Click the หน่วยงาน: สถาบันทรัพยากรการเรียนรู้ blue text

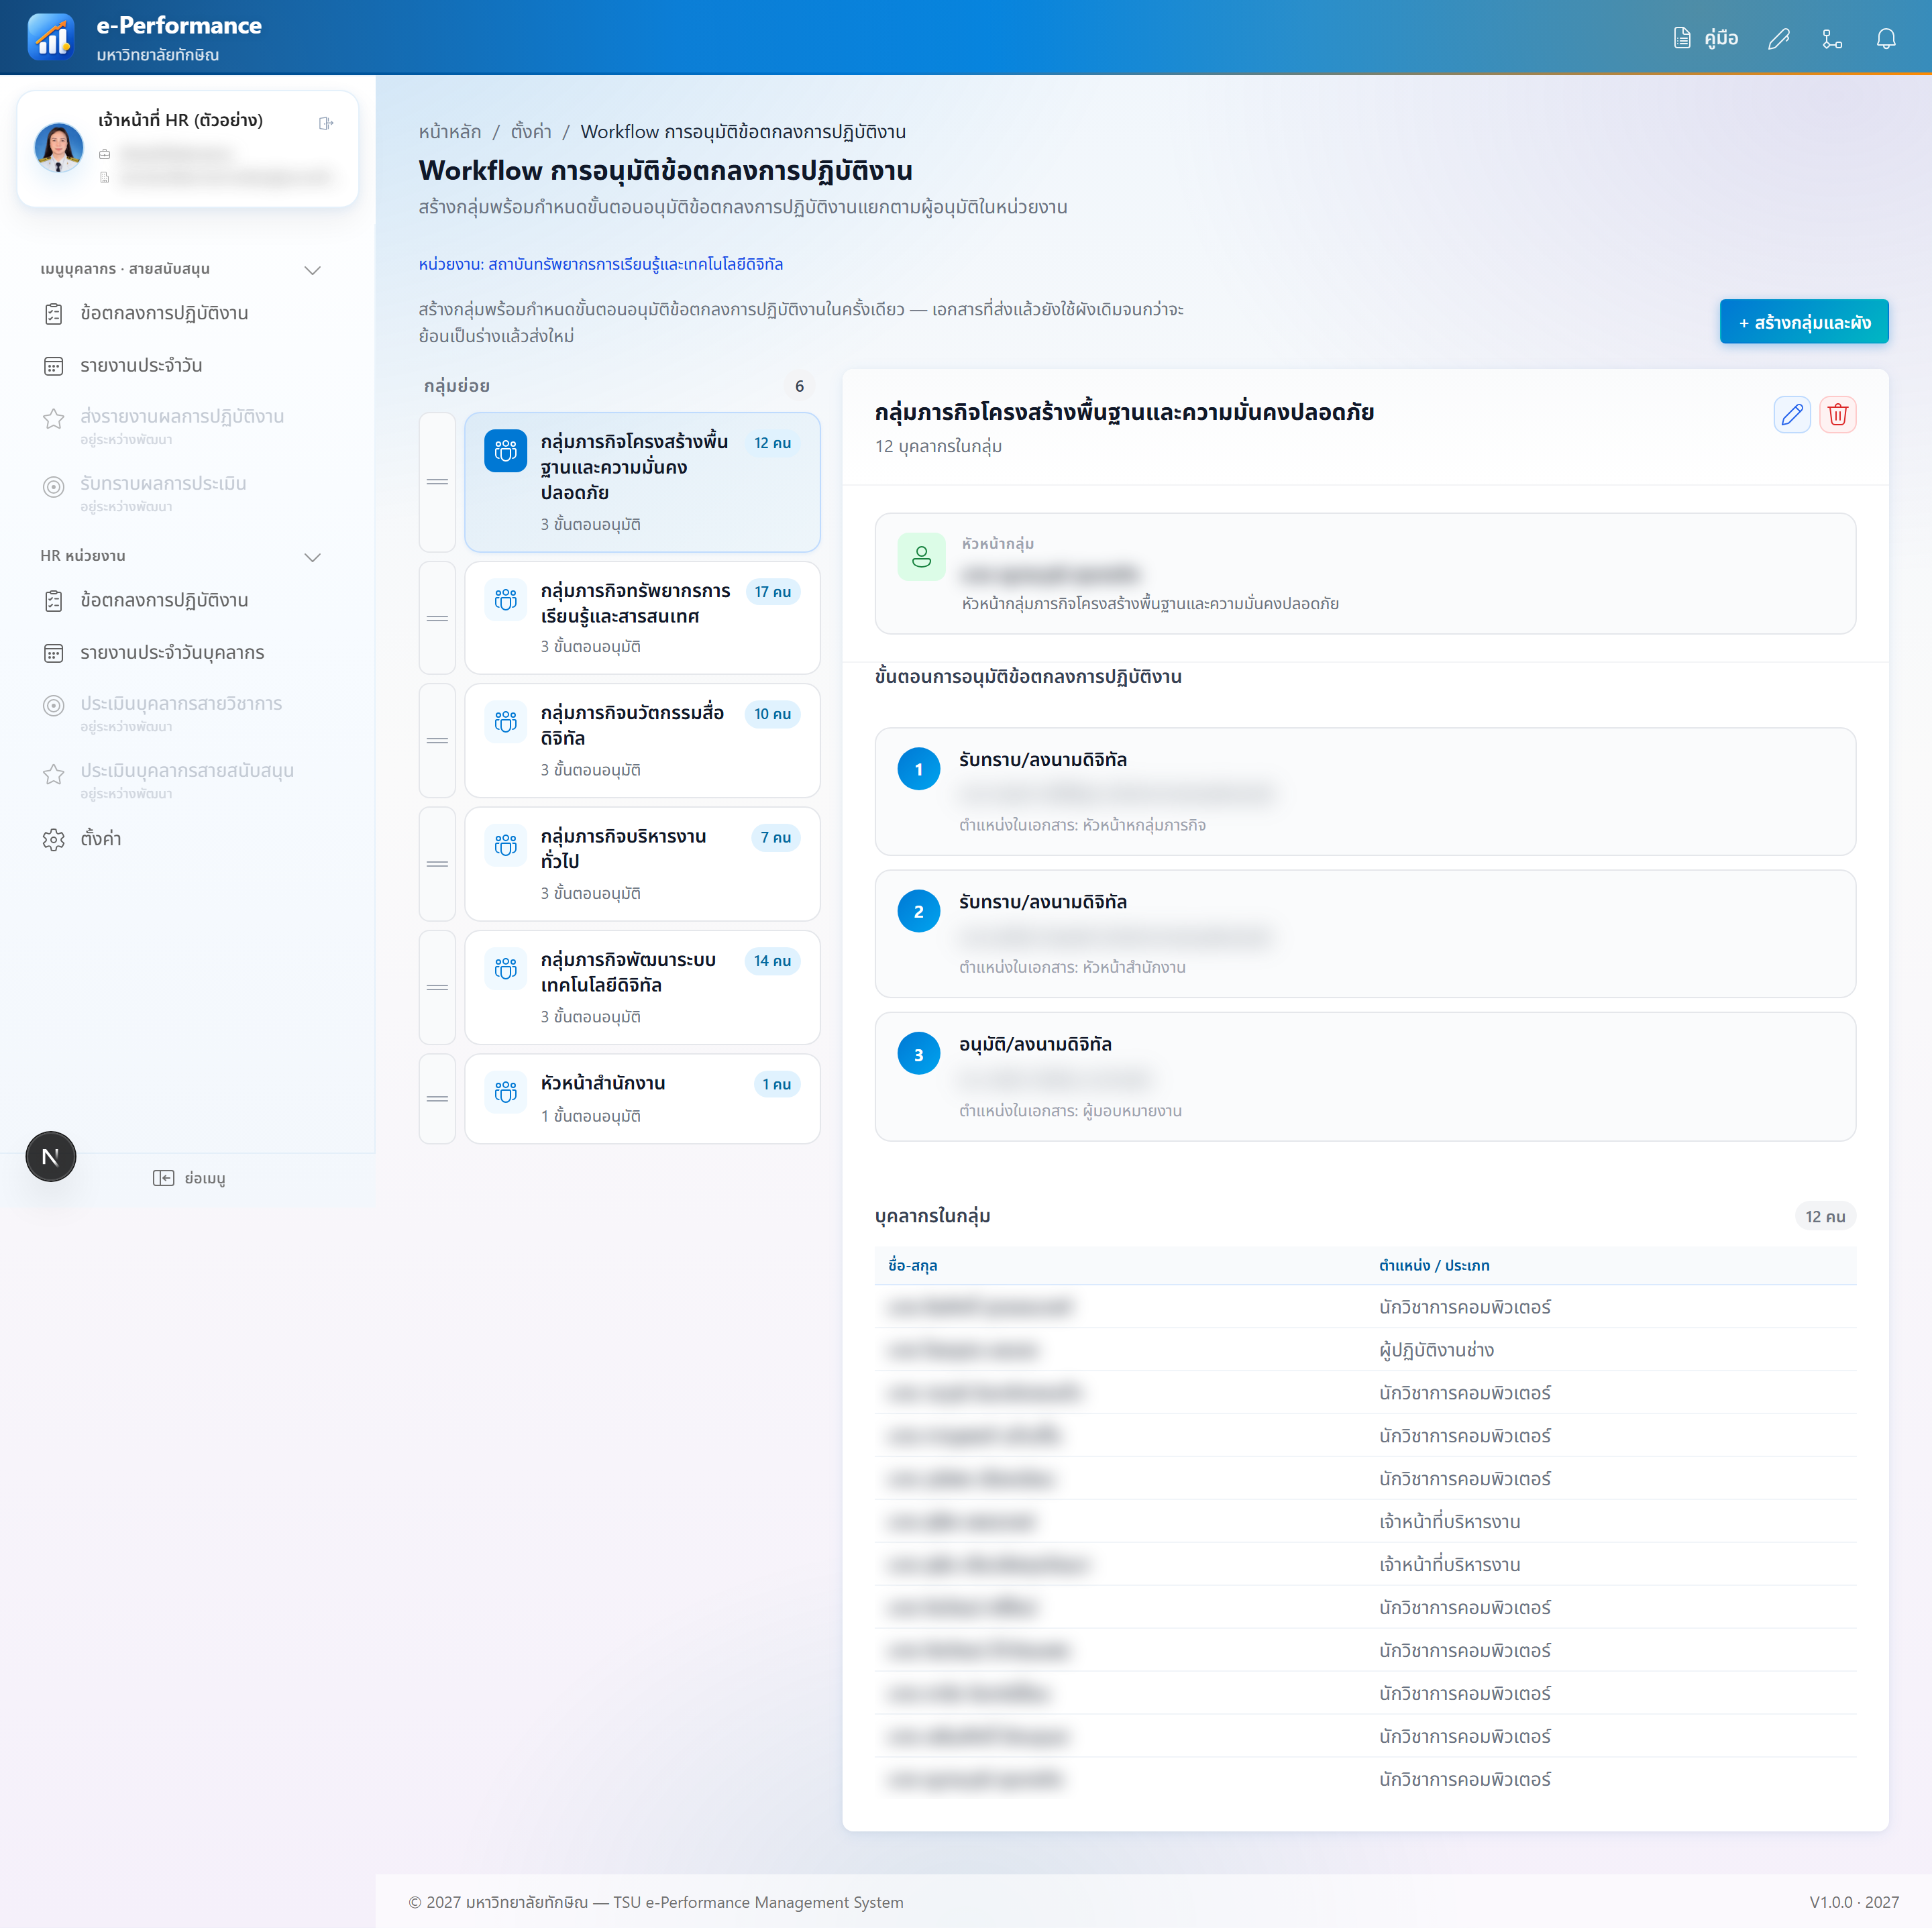click(x=600, y=264)
